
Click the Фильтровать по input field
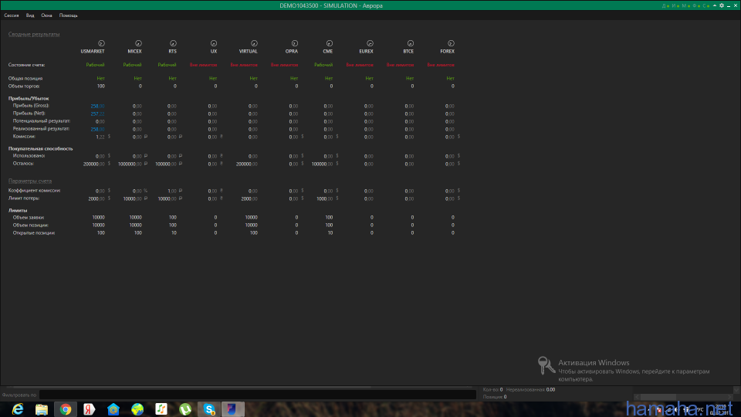click(x=258, y=395)
